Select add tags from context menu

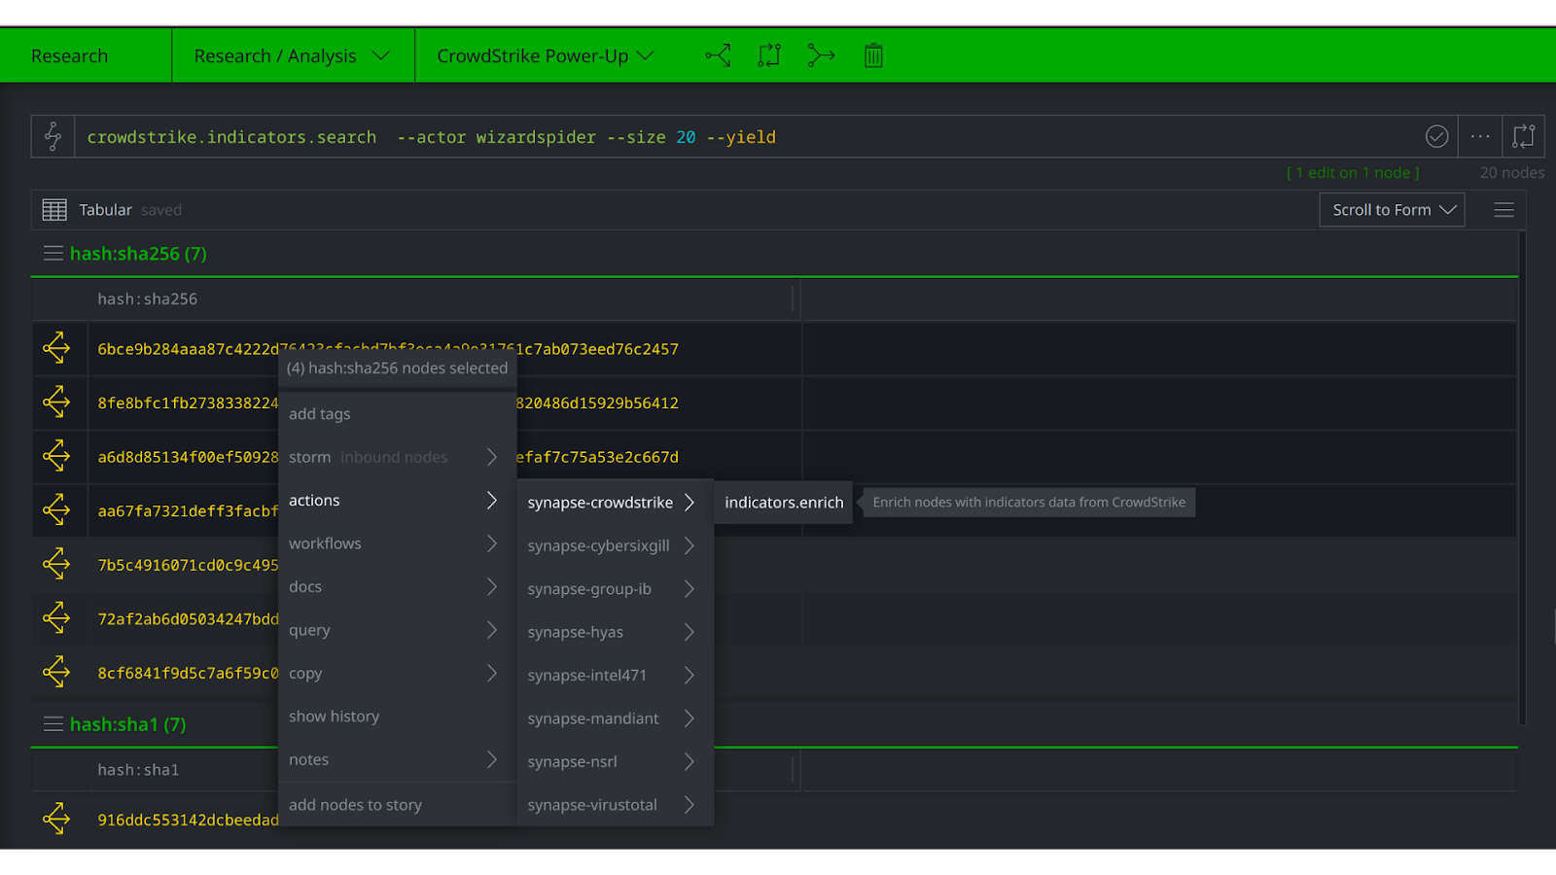tap(320, 414)
